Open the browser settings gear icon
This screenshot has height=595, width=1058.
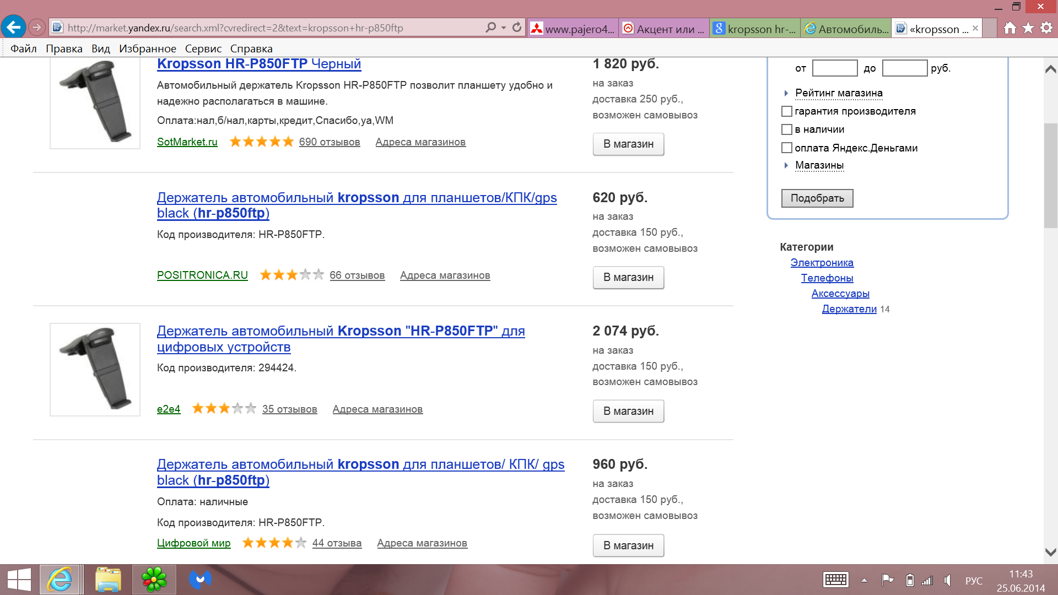(x=1046, y=28)
